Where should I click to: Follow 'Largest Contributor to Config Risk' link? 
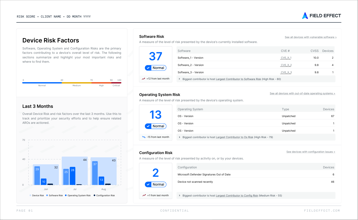[237, 196]
